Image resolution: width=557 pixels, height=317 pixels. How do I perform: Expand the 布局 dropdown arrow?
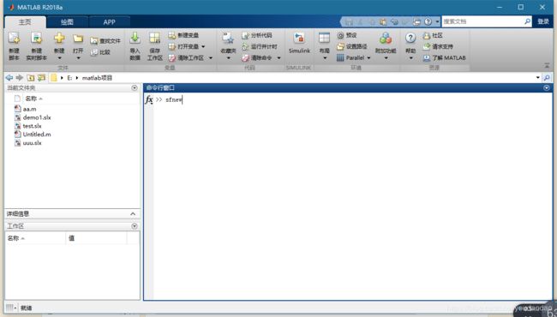[324, 58]
